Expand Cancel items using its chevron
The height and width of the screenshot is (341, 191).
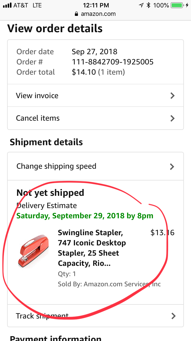172,118
